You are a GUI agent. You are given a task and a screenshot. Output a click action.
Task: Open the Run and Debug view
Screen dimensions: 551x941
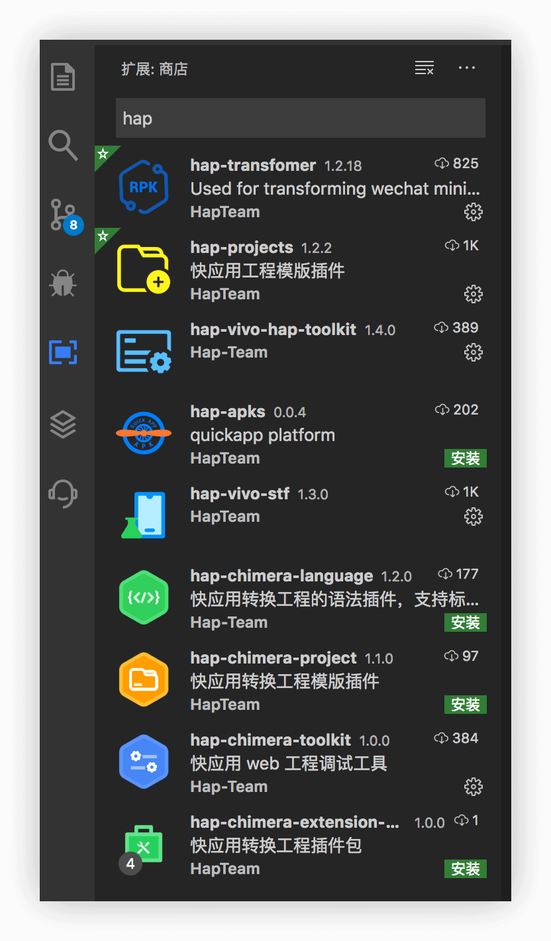tap(63, 283)
